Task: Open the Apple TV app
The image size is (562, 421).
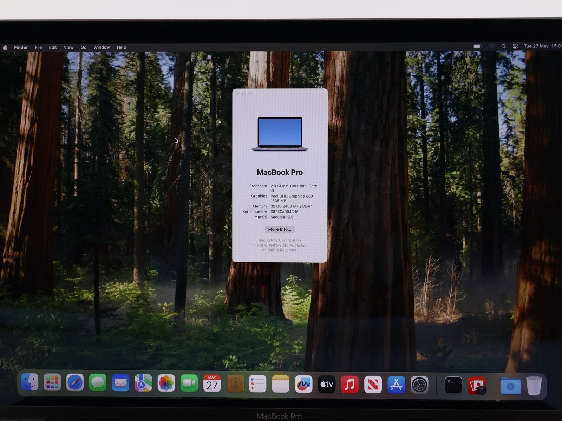Action: [327, 385]
